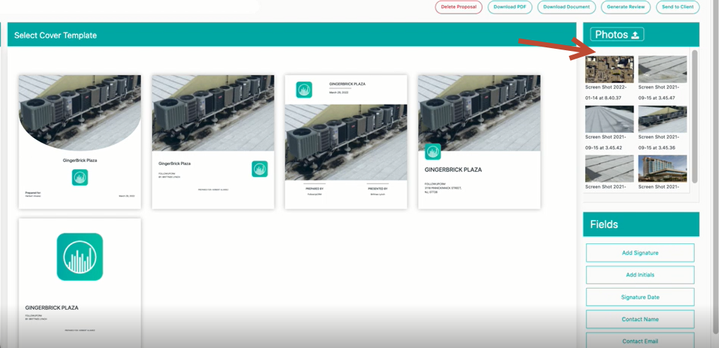Insert the Signature Date field
The height and width of the screenshot is (348, 719).
[640, 297]
